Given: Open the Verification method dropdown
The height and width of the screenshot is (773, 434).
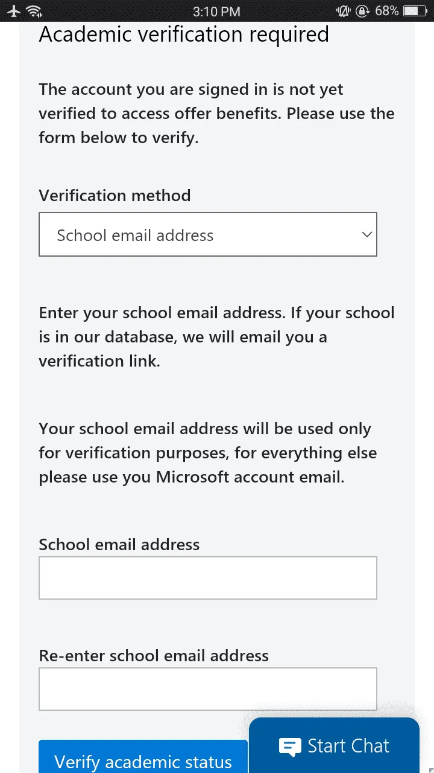Looking at the screenshot, I should click(x=208, y=234).
